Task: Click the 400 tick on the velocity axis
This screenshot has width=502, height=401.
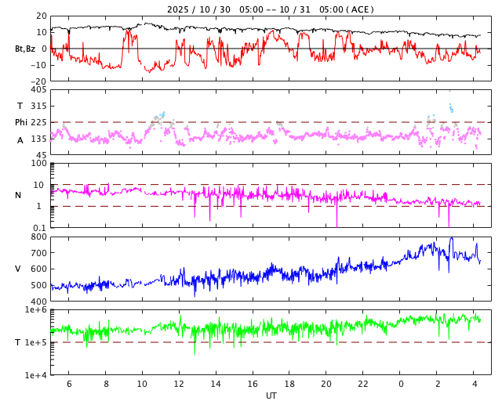Action: point(38,302)
